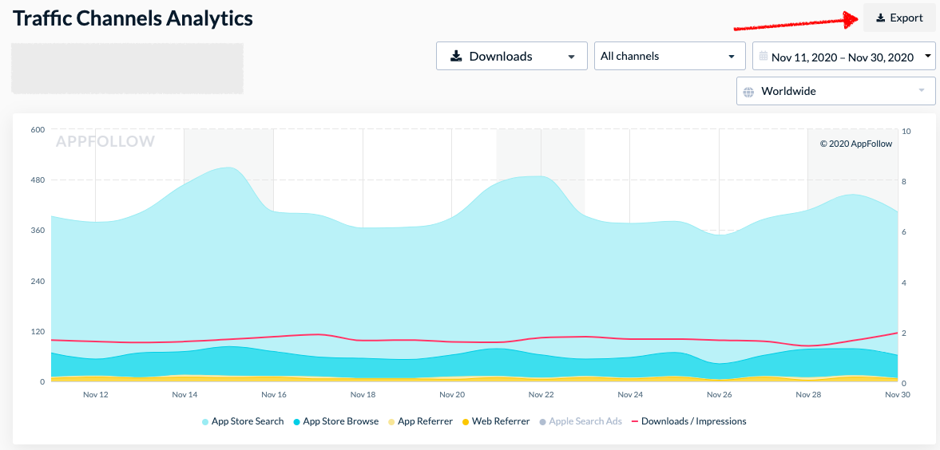The image size is (940, 450).
Task: Click the Nov 16 x-axis label
Action: (x=274, y=395)
